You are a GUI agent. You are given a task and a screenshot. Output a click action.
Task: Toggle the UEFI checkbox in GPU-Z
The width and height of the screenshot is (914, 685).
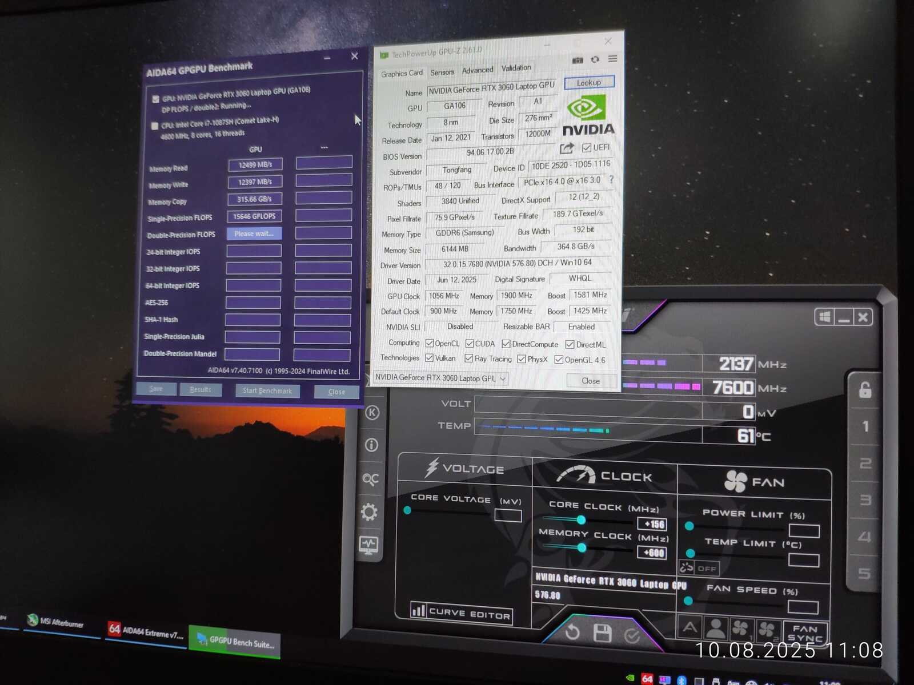click(x=587, y=148)
